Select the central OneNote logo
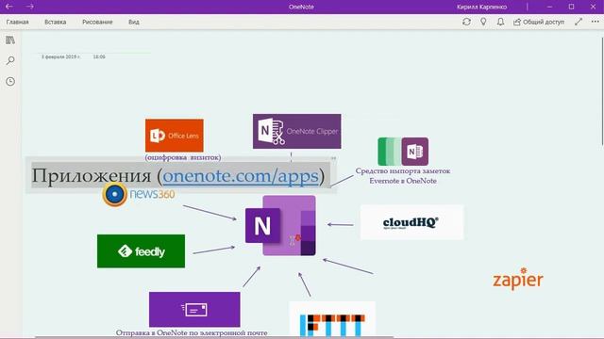The height and width of the screenshot is (339, 604). 280,226
